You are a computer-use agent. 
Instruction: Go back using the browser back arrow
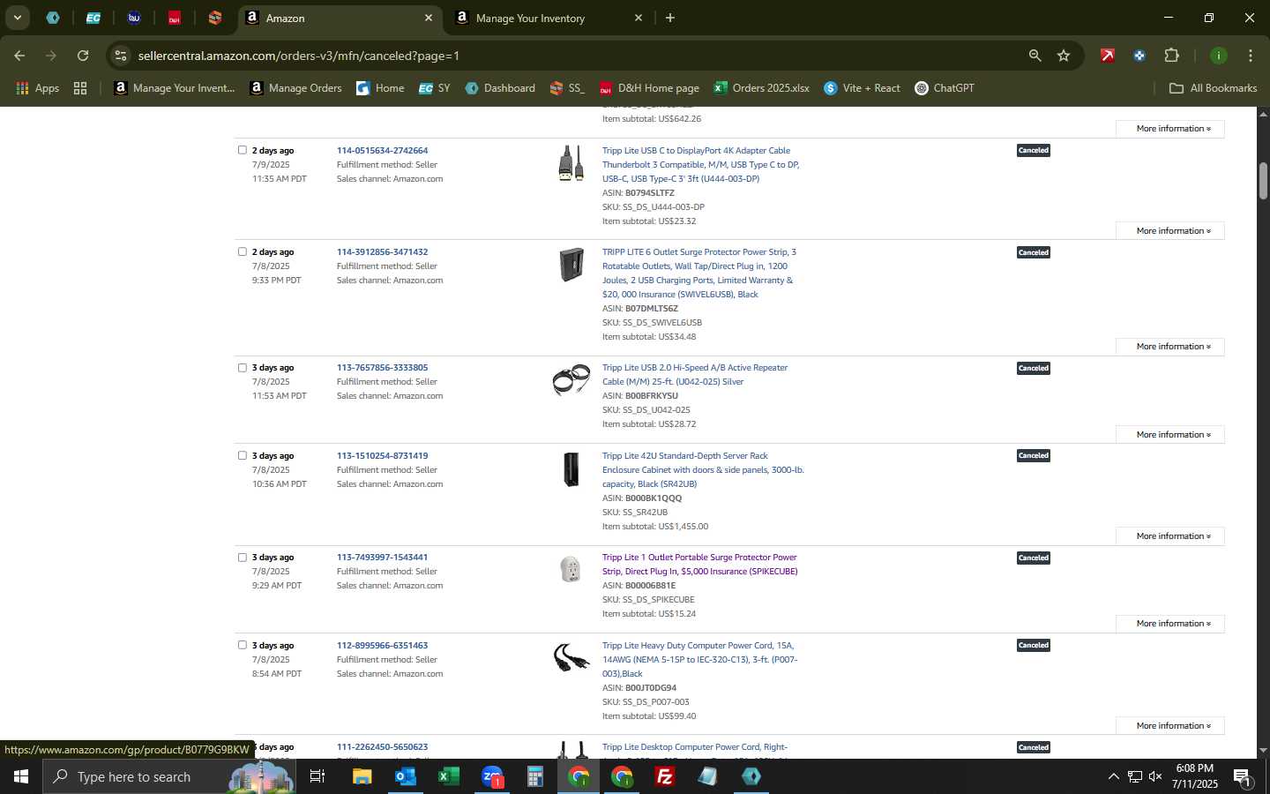tap(19, 56)
